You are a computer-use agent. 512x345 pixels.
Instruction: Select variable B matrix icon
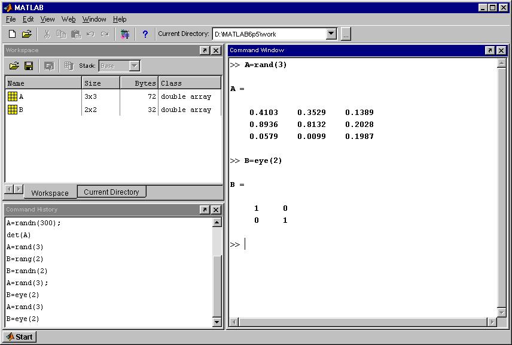tap(13, 110)
